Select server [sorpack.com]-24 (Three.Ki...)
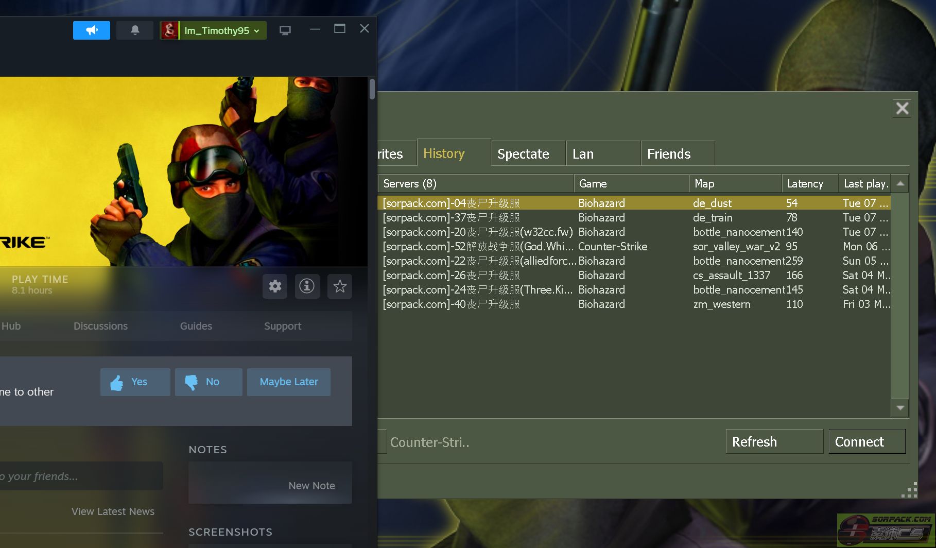This screenshot has width=936, height=548. [x=634, y=289]
